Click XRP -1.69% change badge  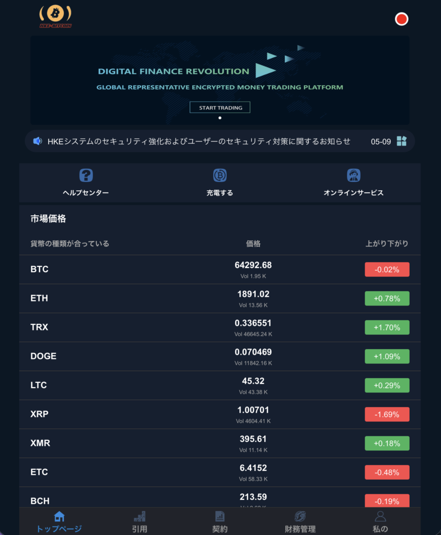coord(387,414)
